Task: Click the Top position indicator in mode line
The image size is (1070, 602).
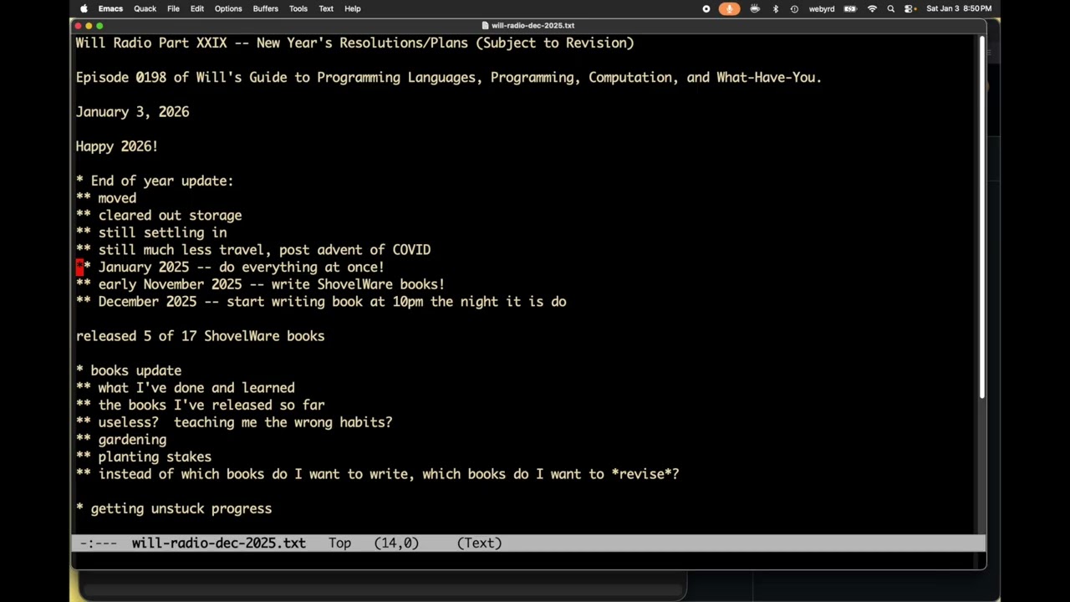Action: point(339,543)
